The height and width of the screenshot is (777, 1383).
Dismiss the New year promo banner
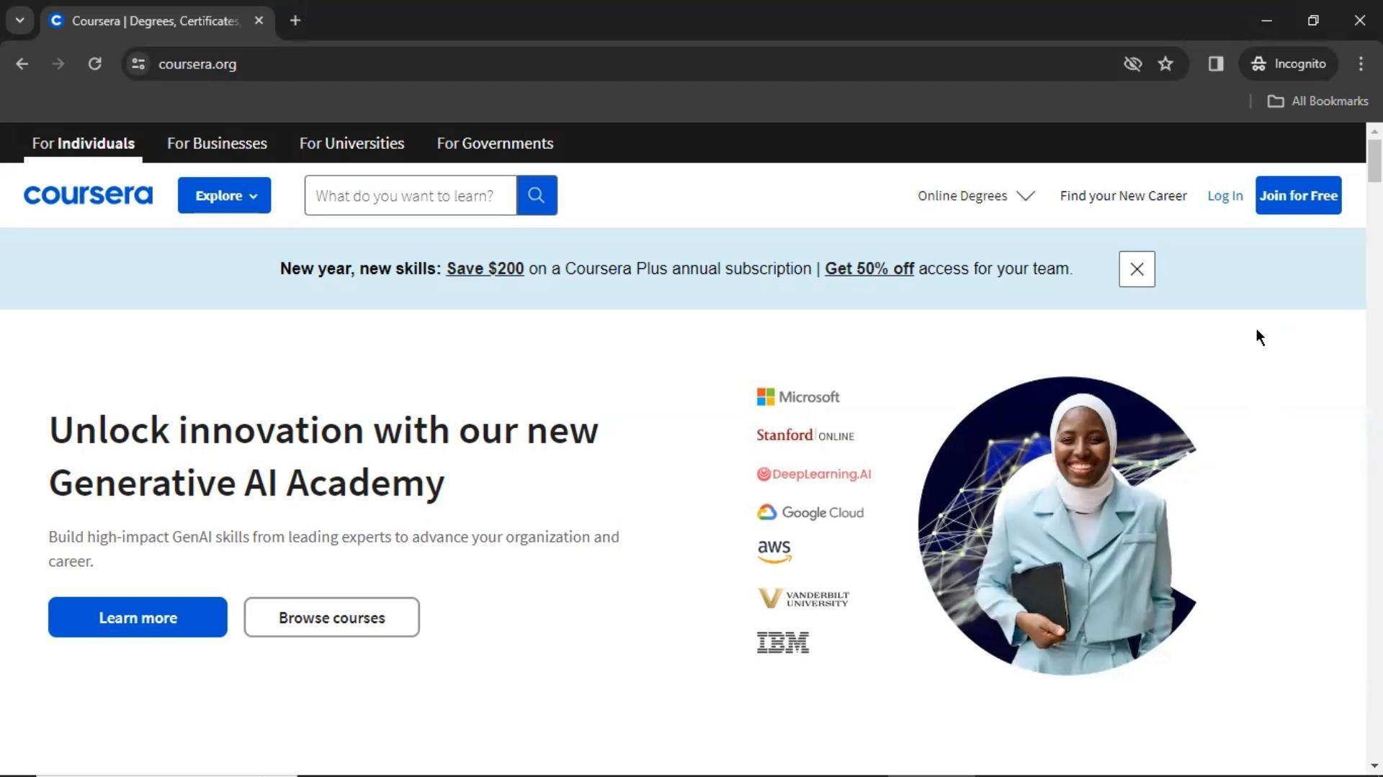click(1137, 269)
